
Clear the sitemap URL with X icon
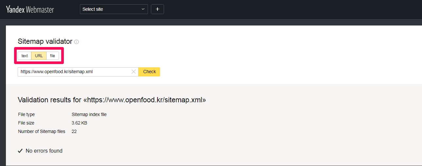click(134, 72)
